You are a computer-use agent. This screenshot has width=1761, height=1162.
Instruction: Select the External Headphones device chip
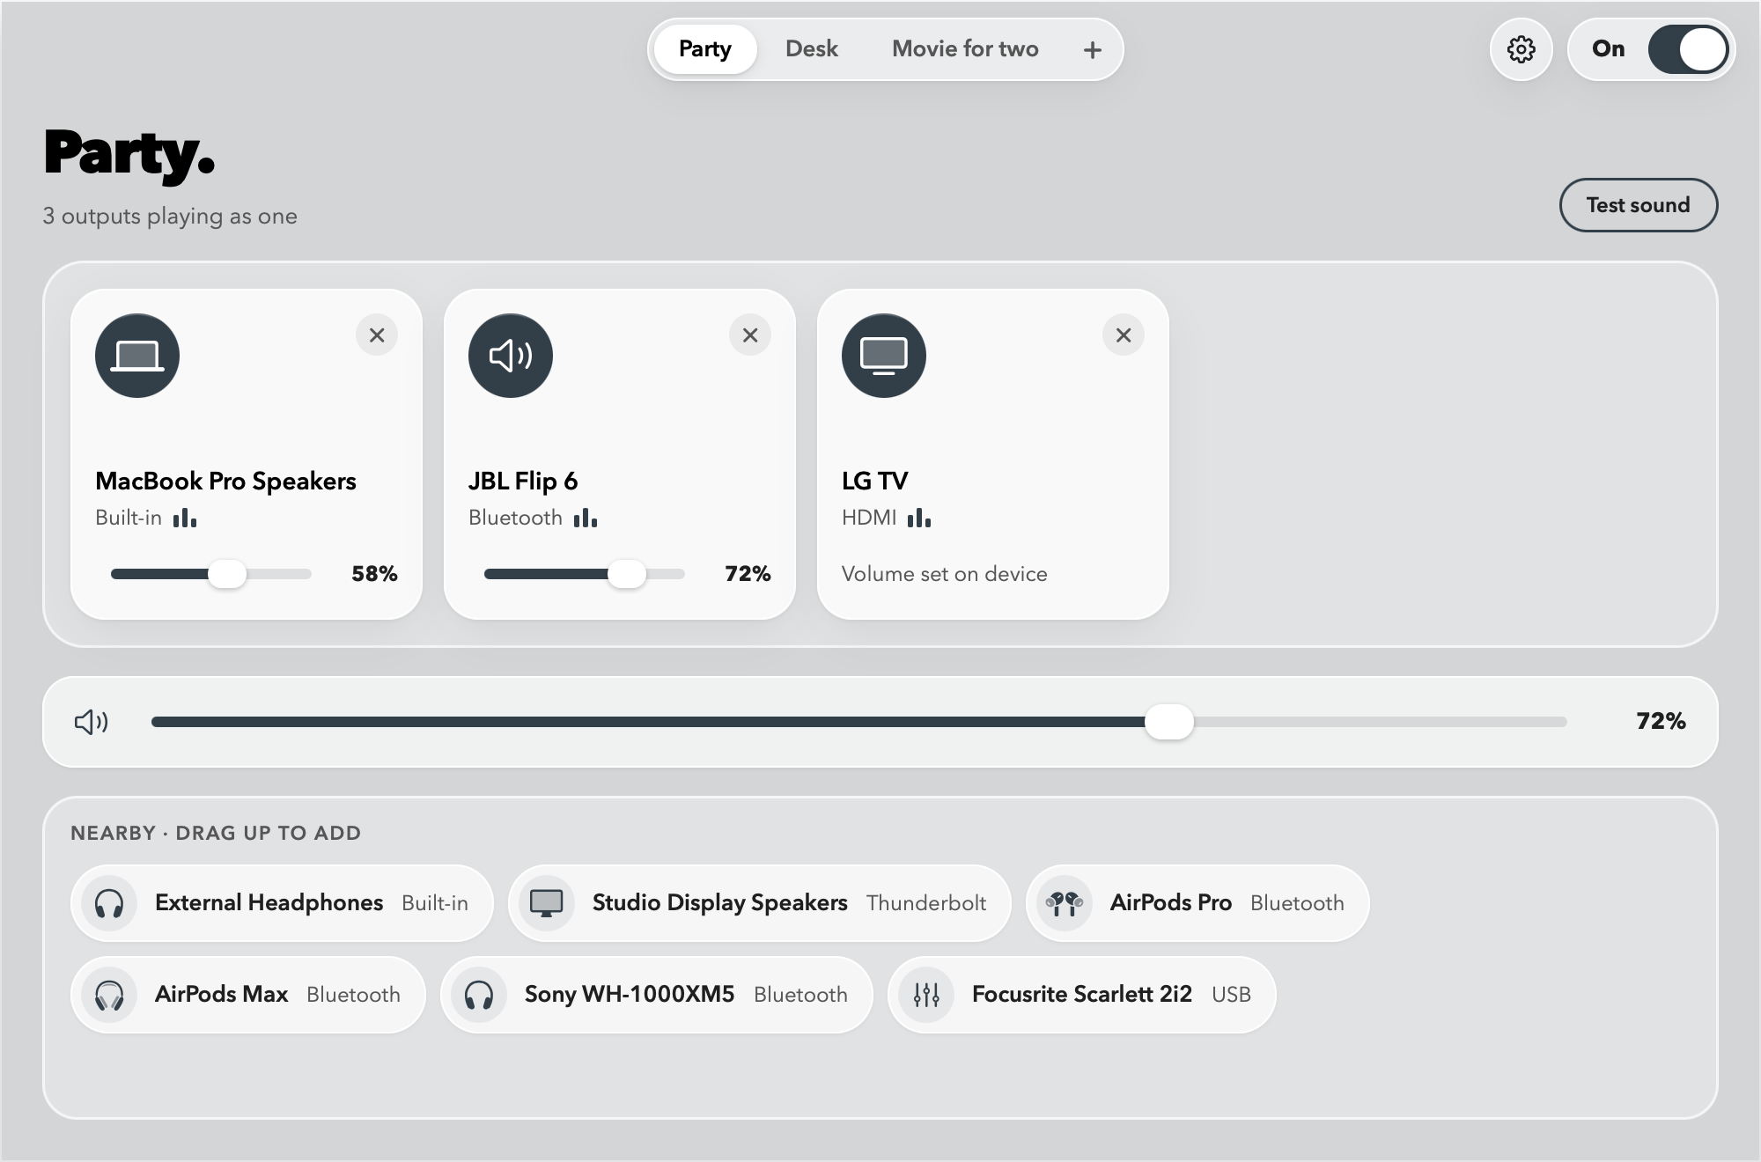pyautogui.click(x=282, y=903)
